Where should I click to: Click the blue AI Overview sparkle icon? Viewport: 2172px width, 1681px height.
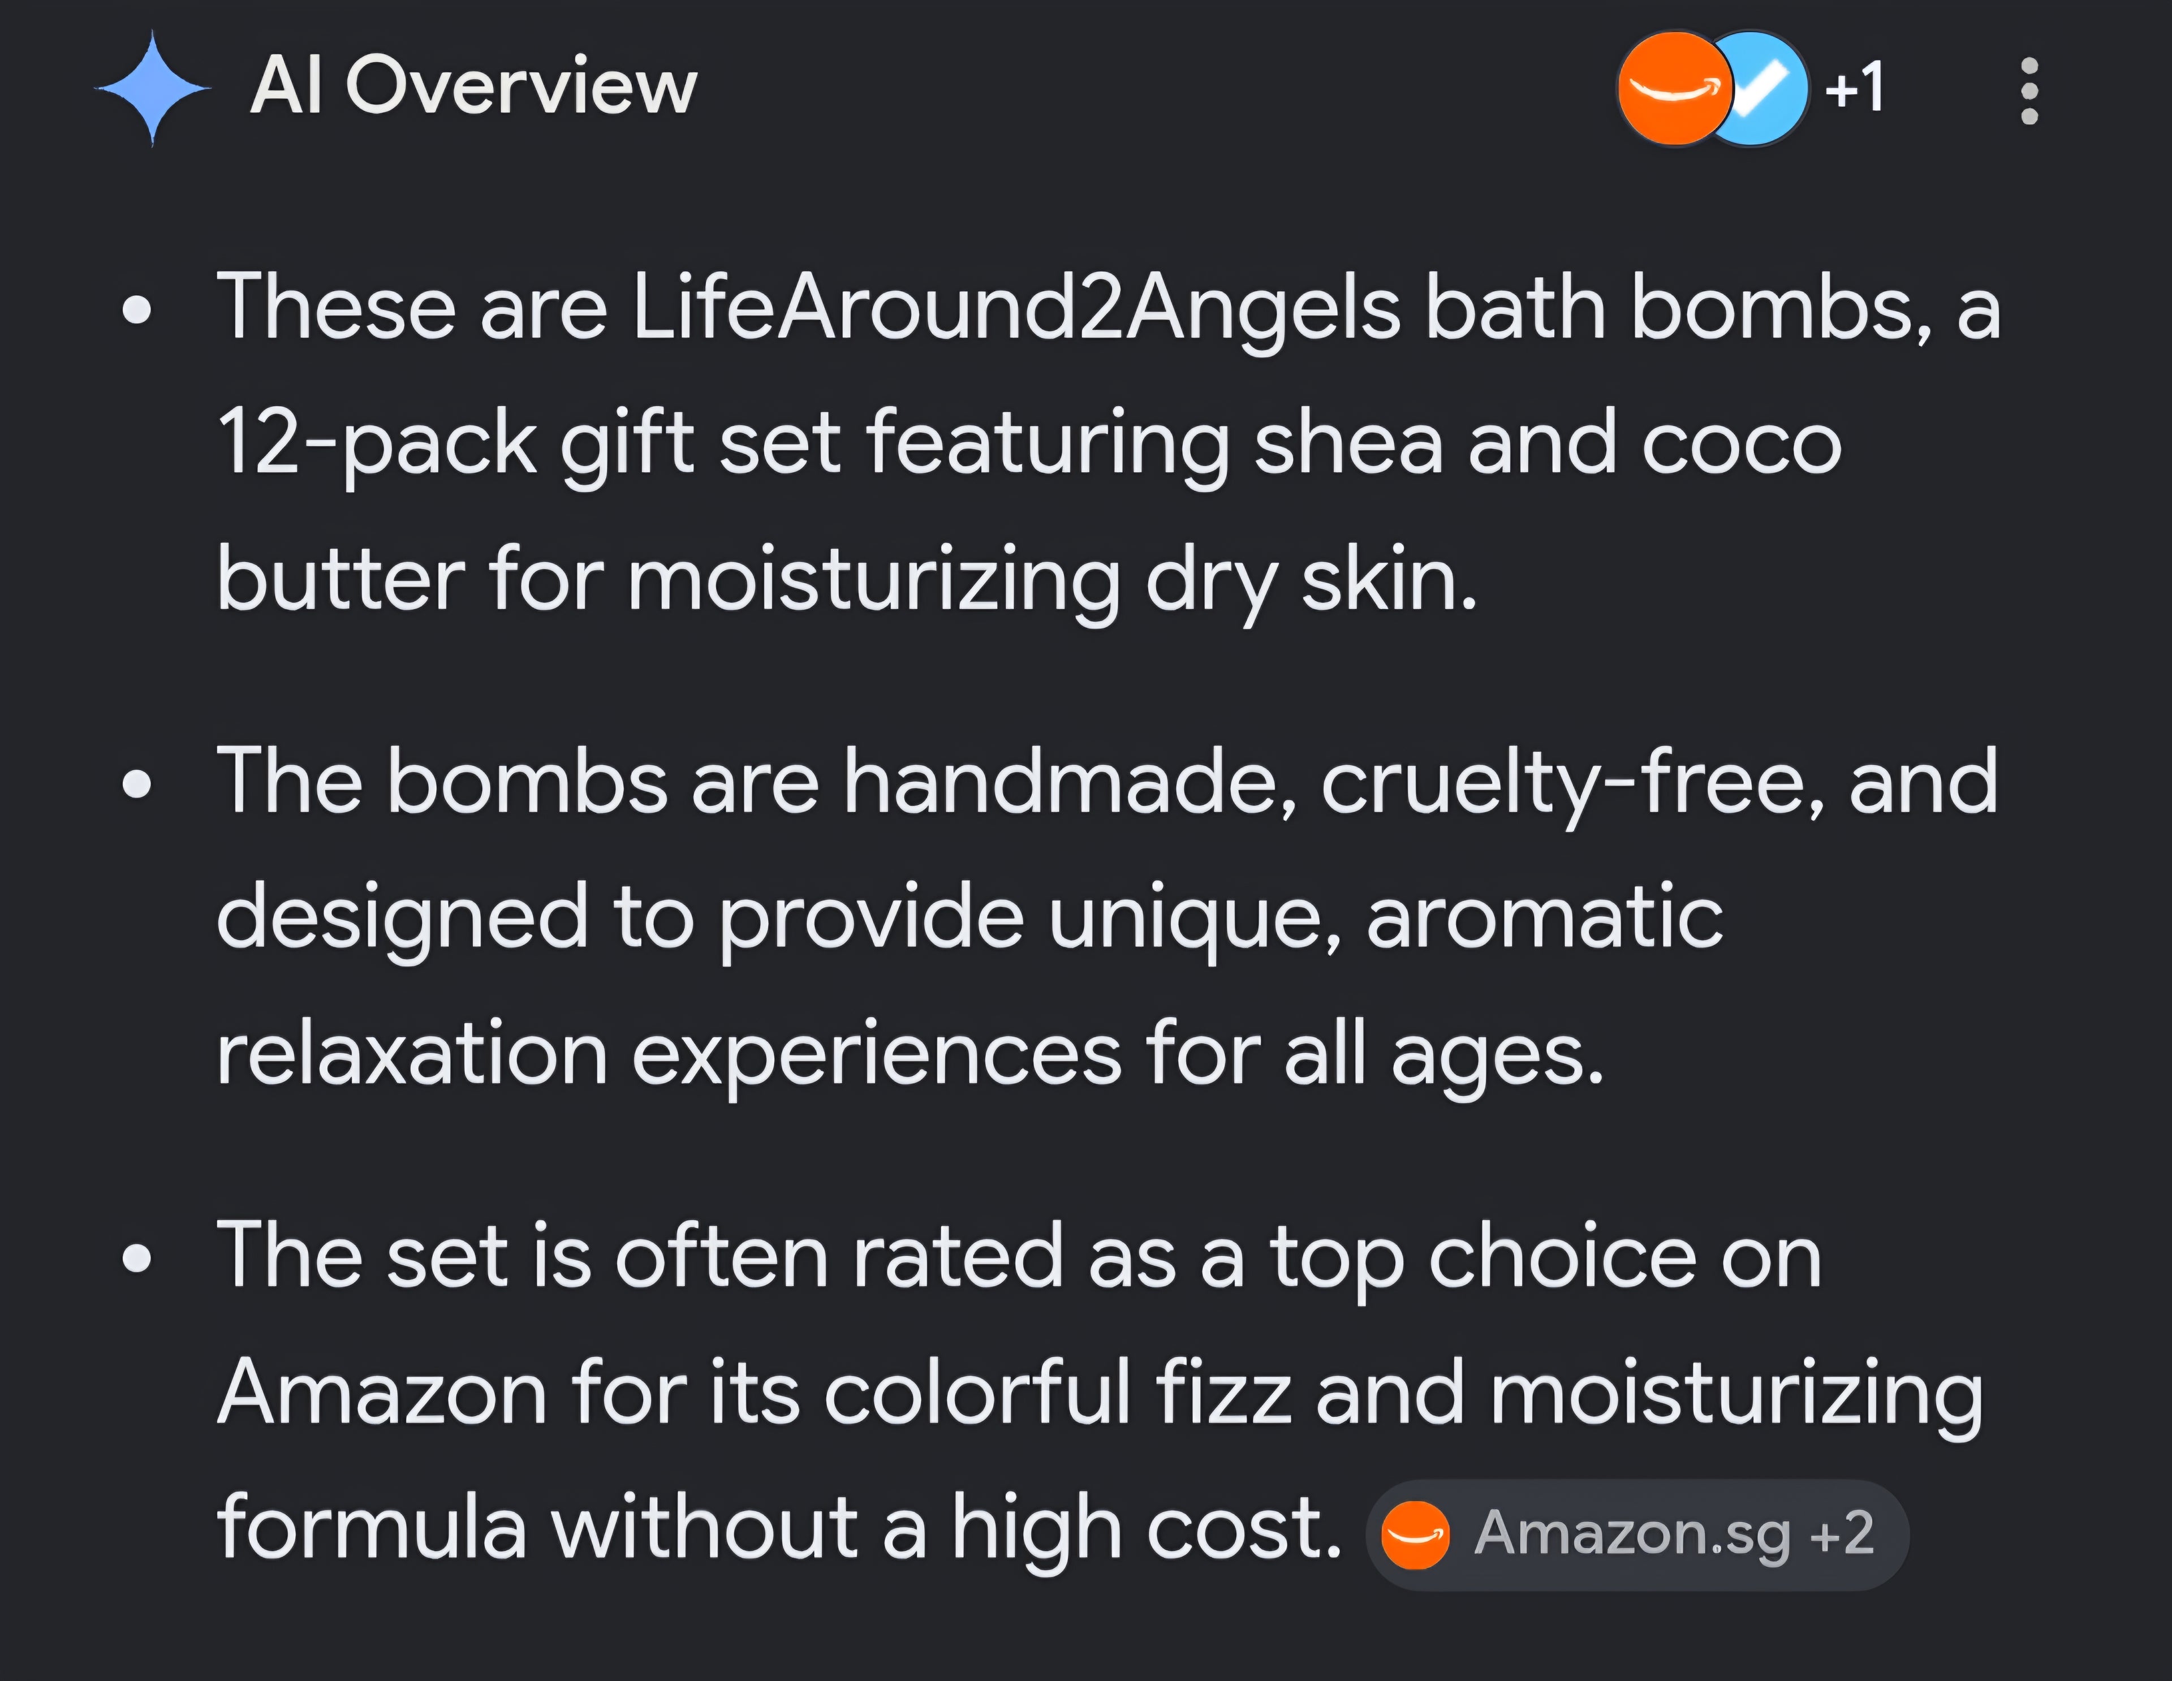click(x=152, y=89)
